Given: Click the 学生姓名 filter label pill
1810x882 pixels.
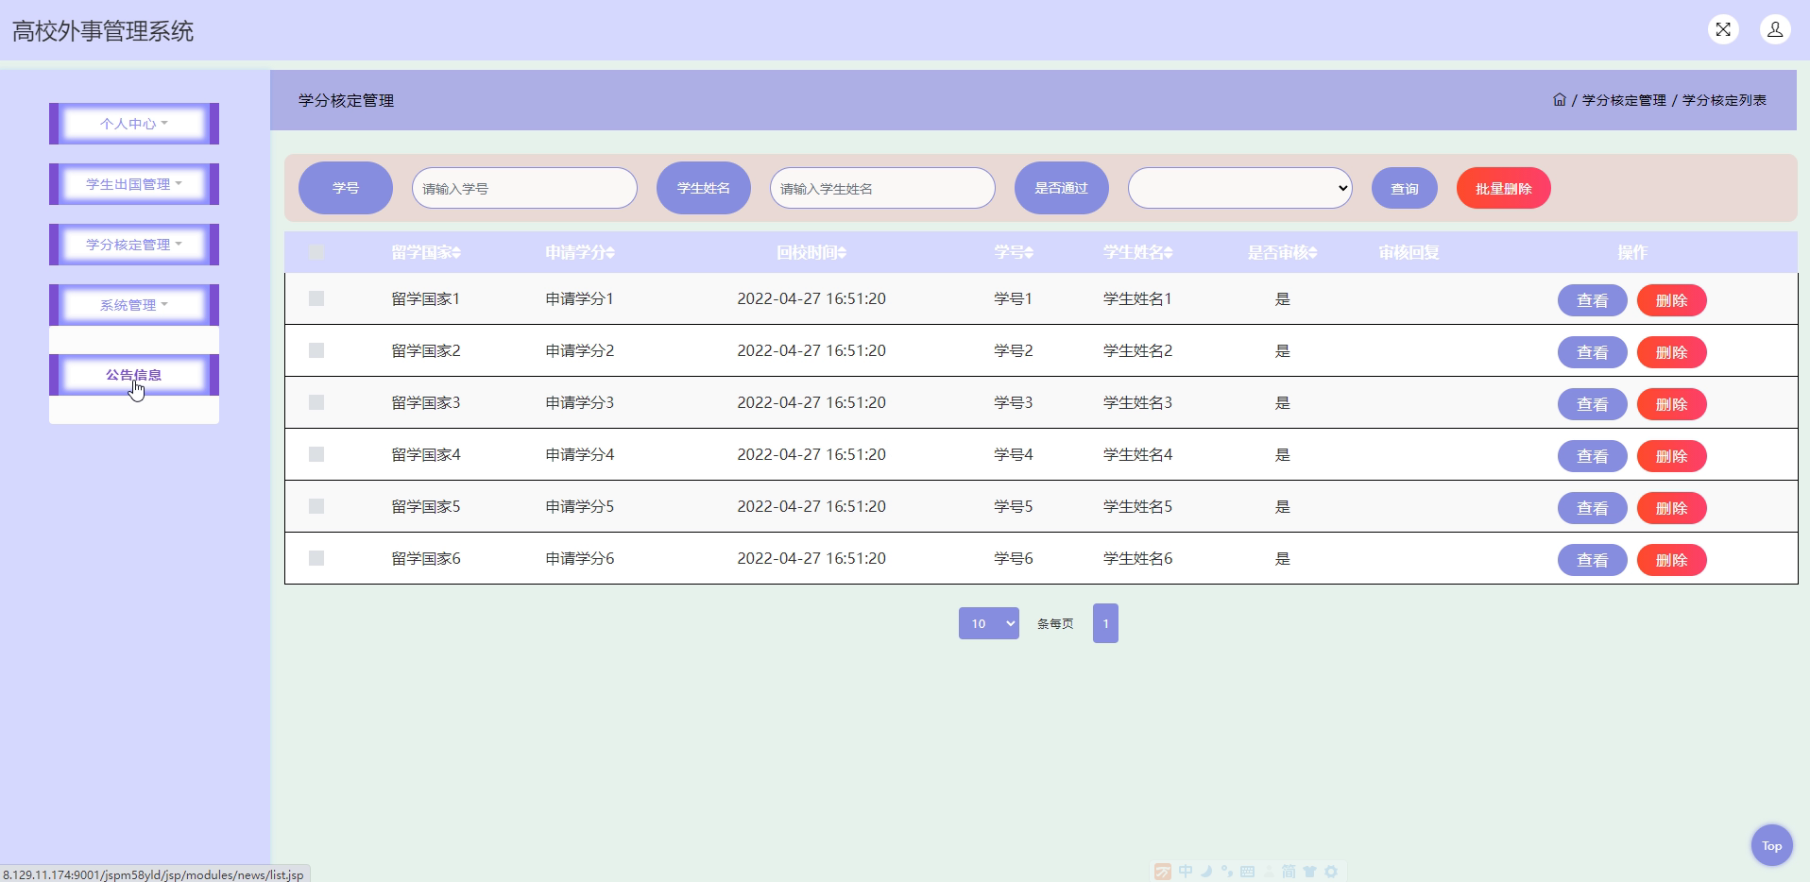Looking at the screenshot, I should (x=704, y=188).
